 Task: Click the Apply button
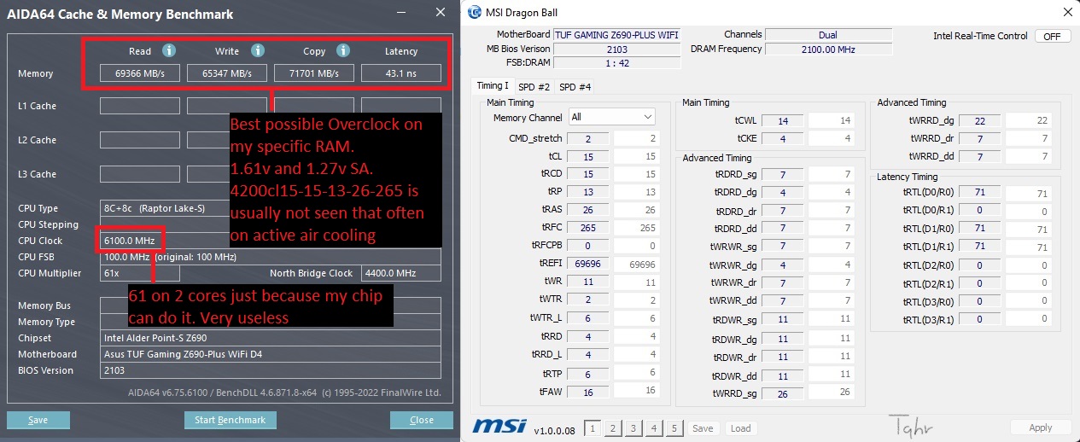tap(1040, 427)
